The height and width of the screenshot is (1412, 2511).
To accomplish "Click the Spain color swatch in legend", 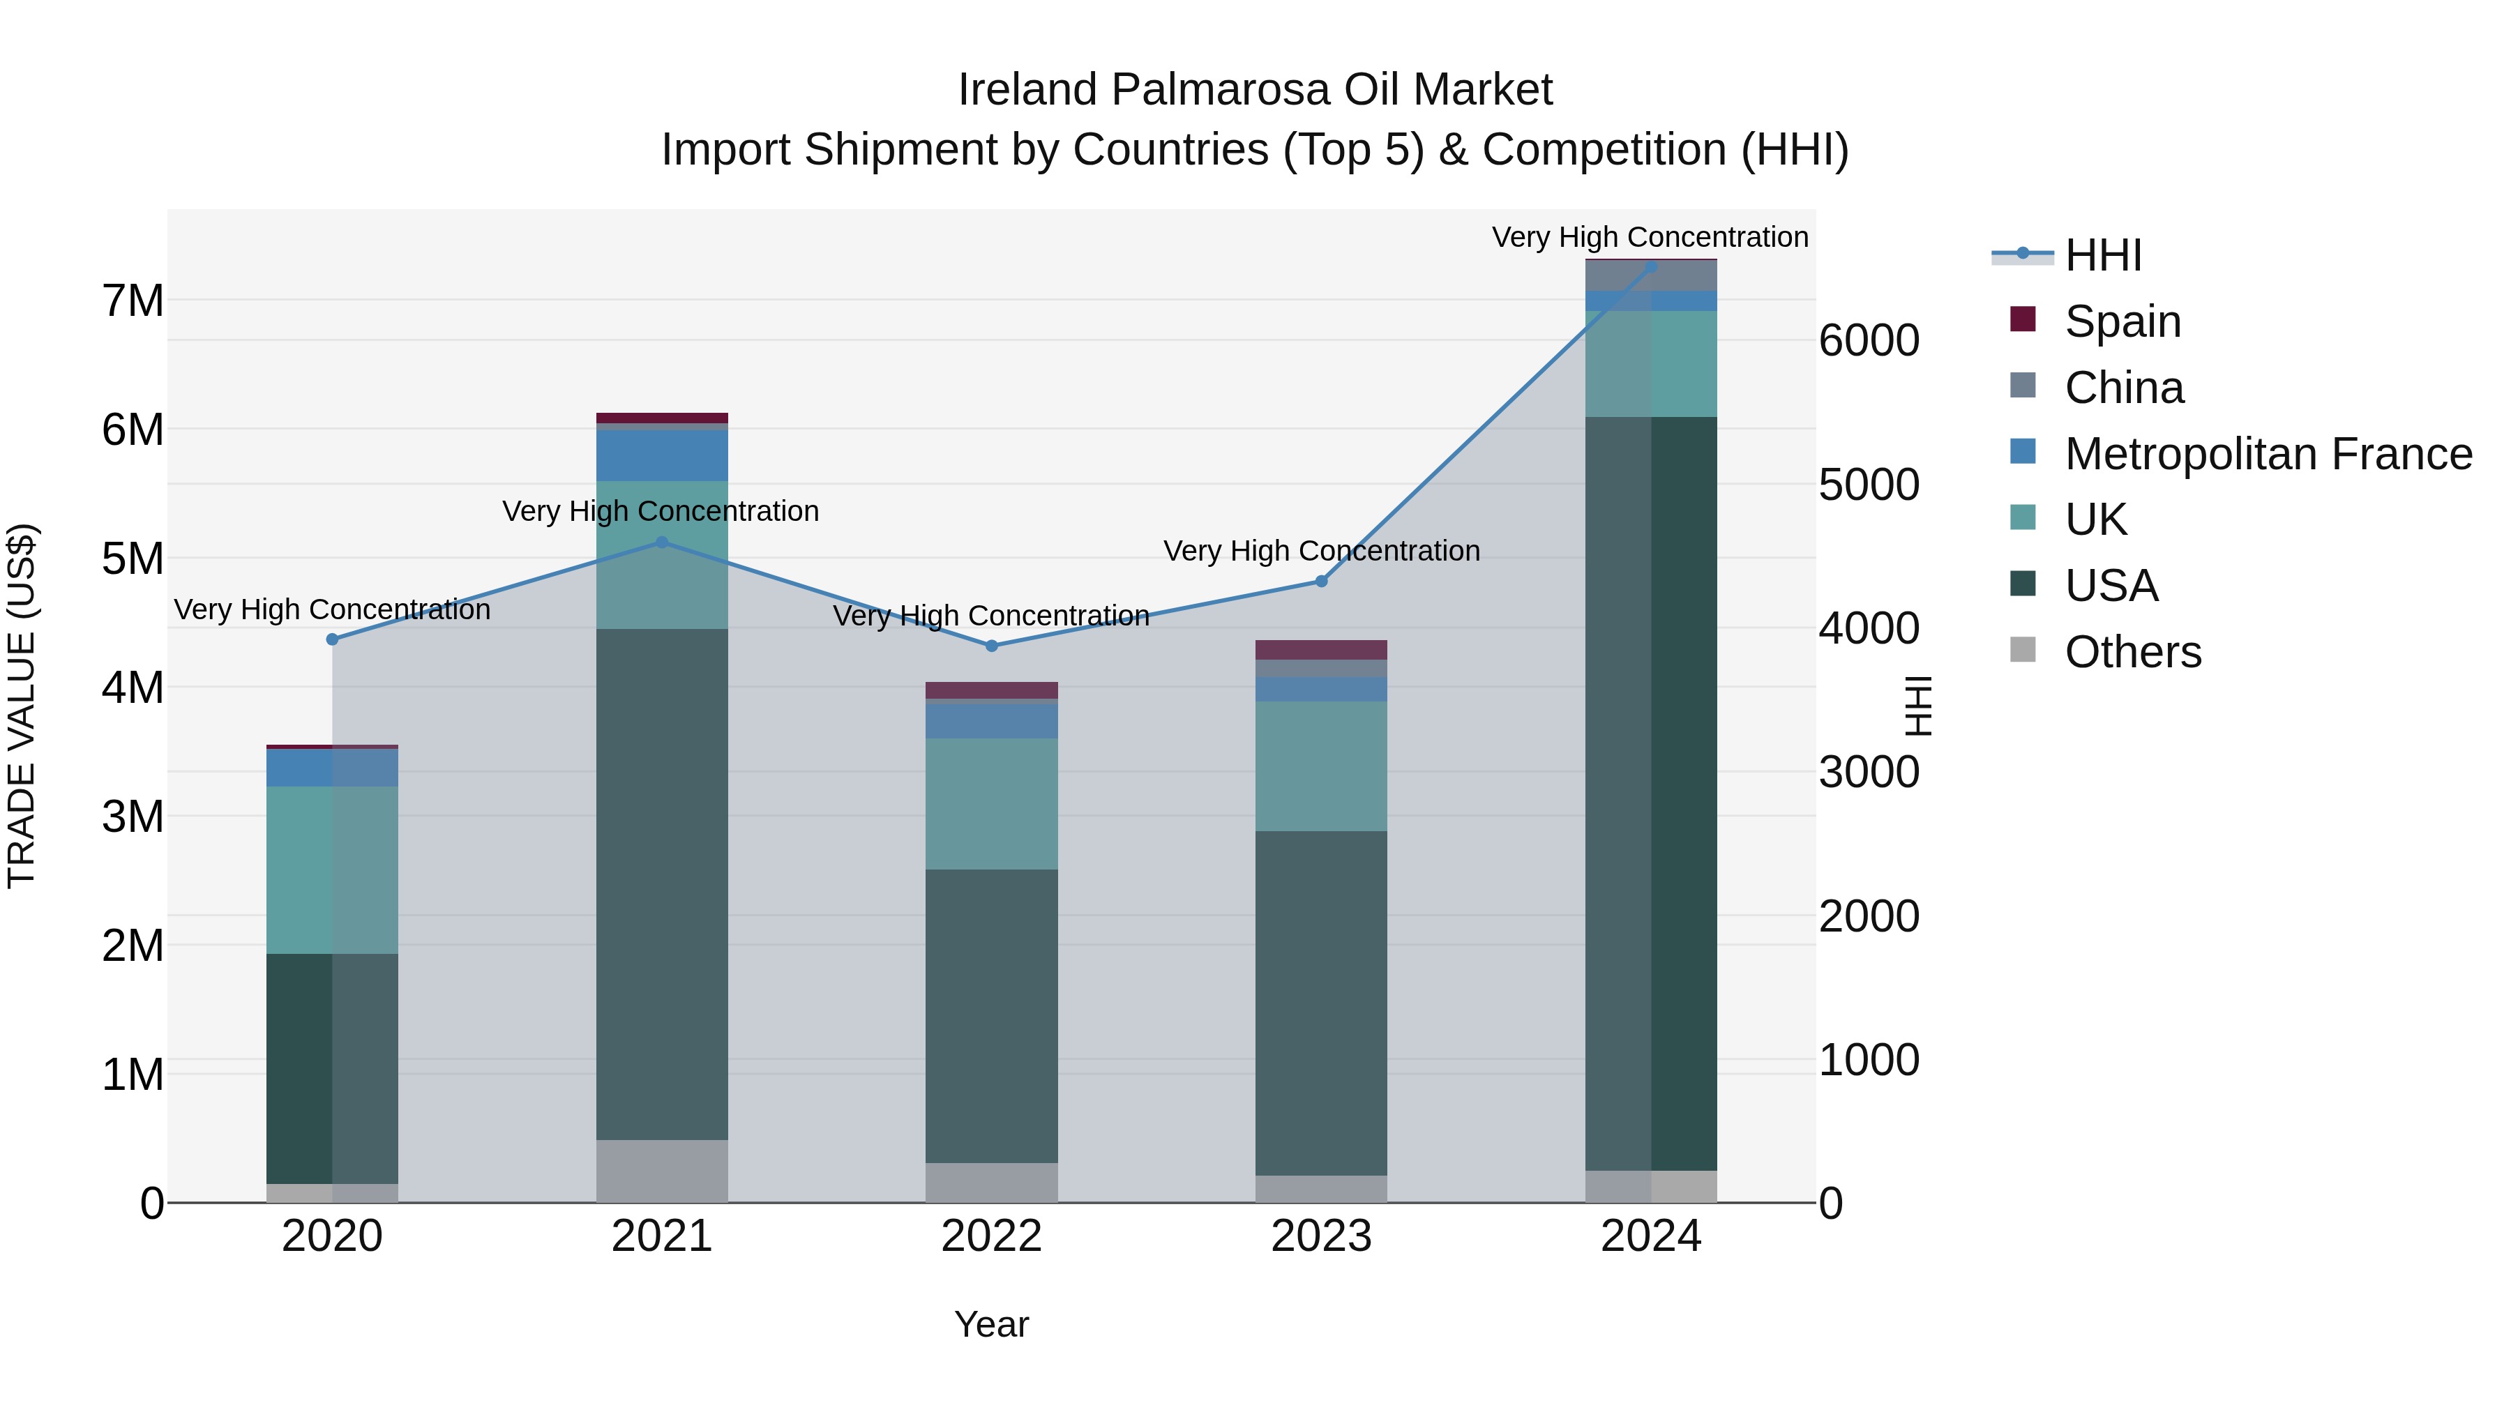I will 2023,319.
